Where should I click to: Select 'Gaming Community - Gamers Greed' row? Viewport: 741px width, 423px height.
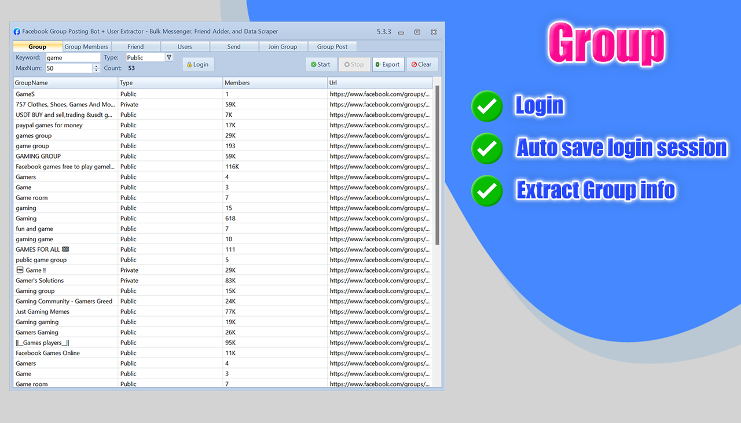point(223,301)
